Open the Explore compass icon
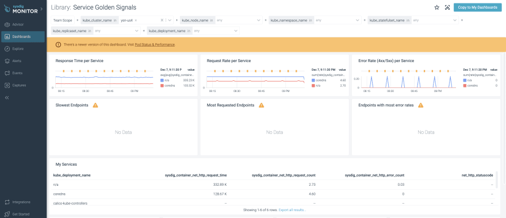This screenshot has width=506, height=218. click(7, 49)
